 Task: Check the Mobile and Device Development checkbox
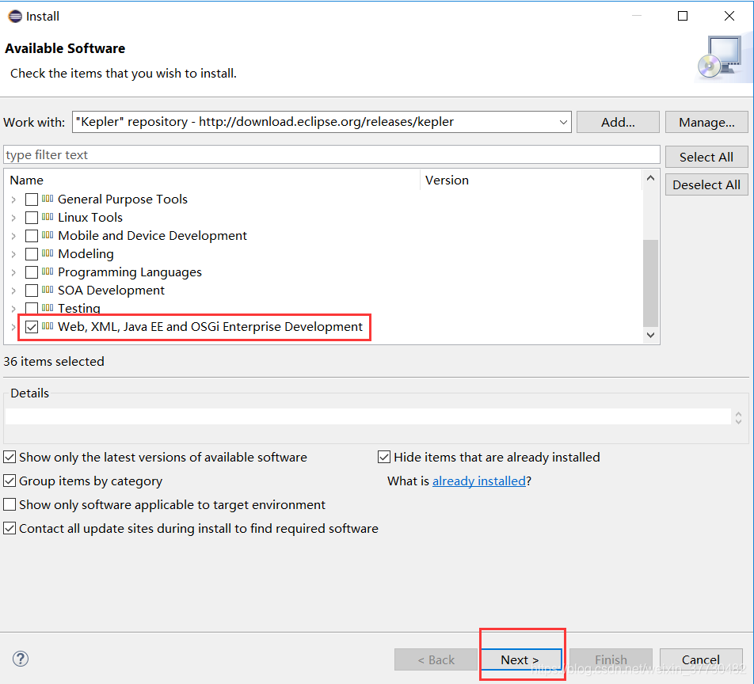tap(32, 236)
